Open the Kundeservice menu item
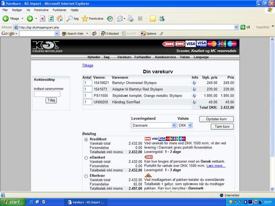 point(165,57)
